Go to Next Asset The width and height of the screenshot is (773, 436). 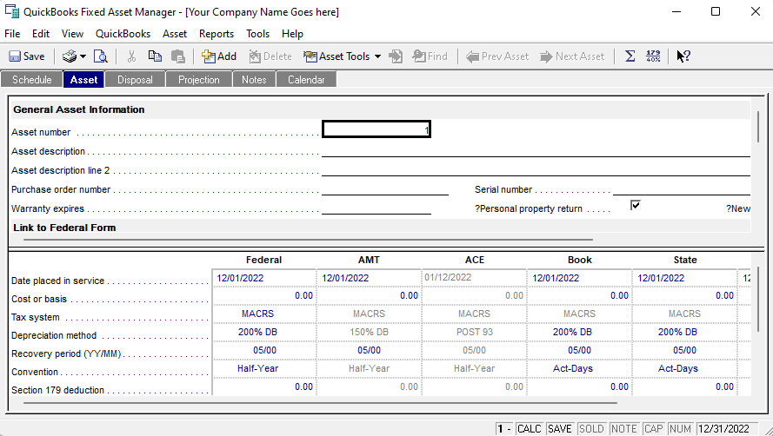[x=572, y=56]
